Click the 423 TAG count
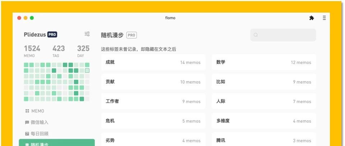Viewport: 345px width, 146px height. pyautogui.click(x=59, y=51)
